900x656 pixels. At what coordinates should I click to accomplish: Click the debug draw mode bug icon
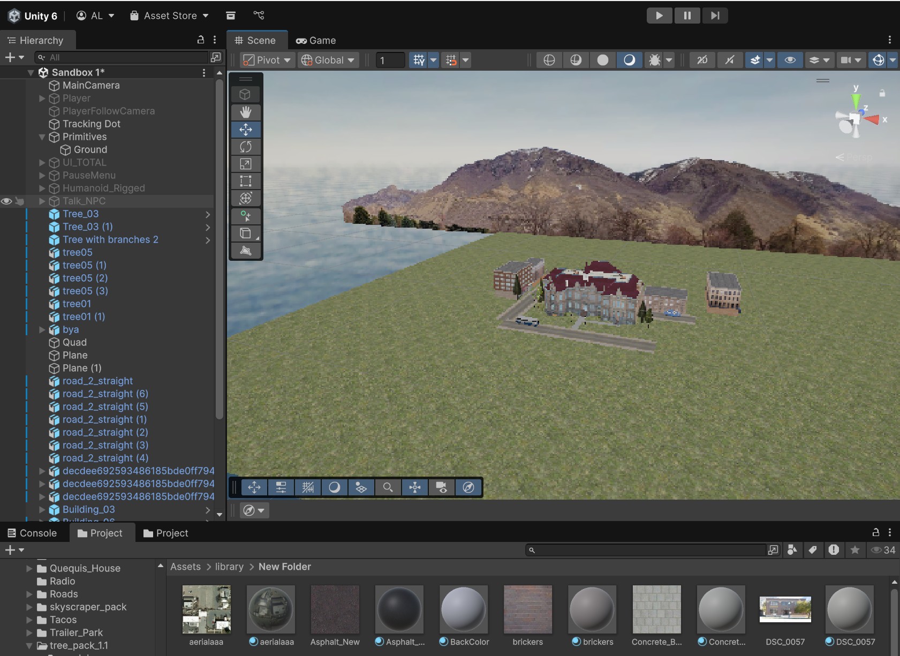tap(654, 60)
